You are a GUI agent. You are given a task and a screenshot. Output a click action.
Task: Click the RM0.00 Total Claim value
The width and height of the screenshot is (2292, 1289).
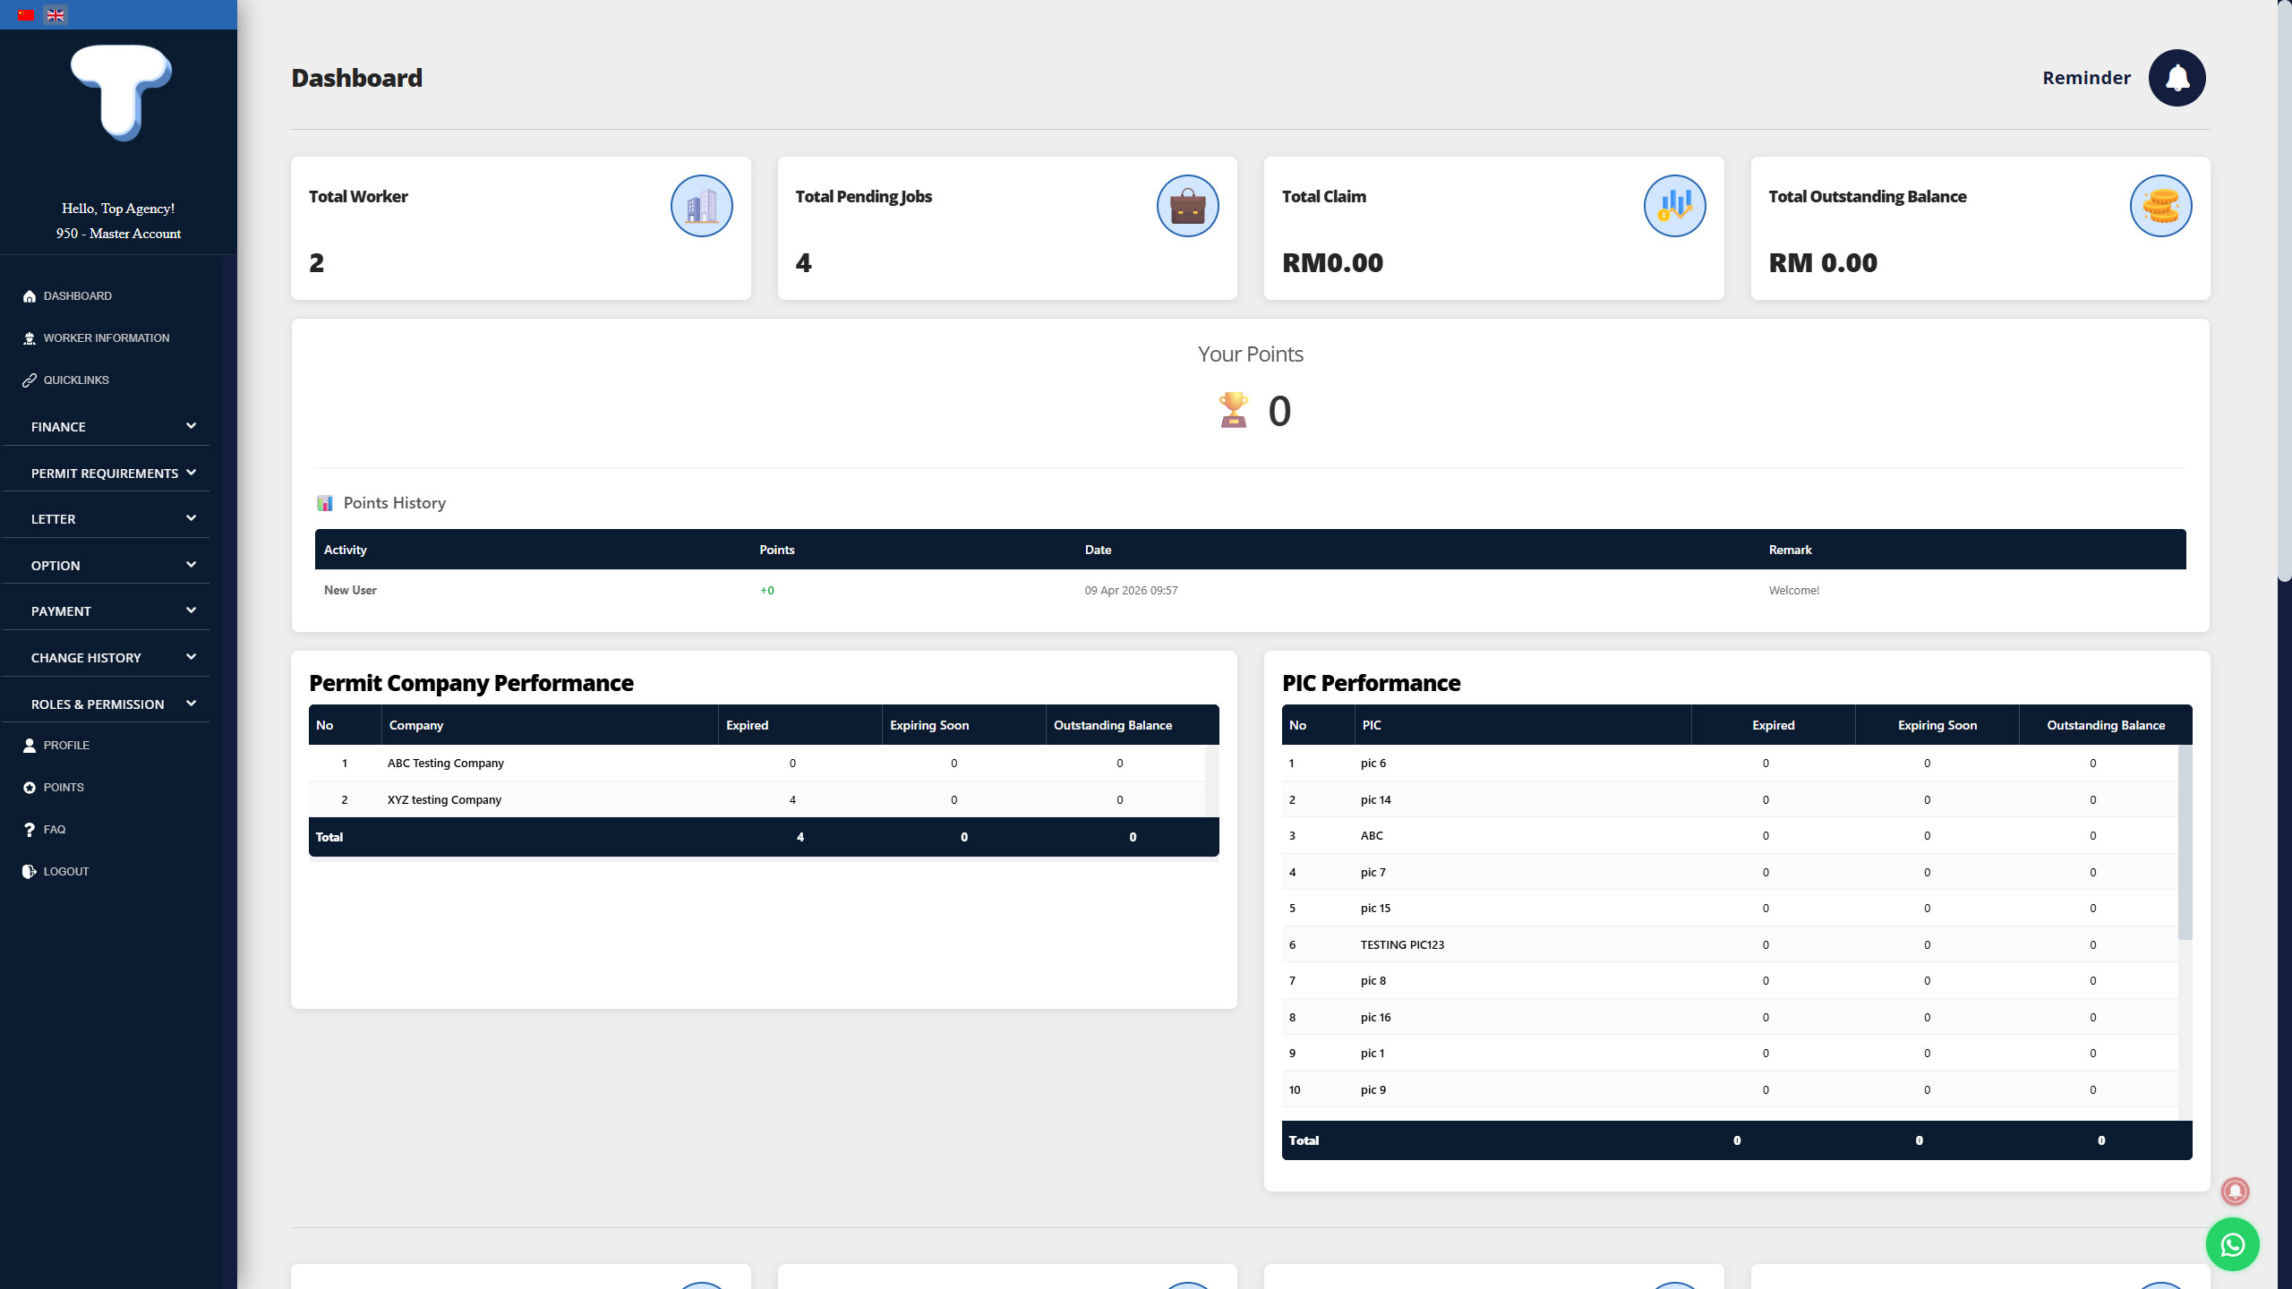(x=1332, y=262)
